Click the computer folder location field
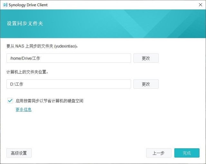The width and height of the screenshot is (206, 164). click(69, 84)
